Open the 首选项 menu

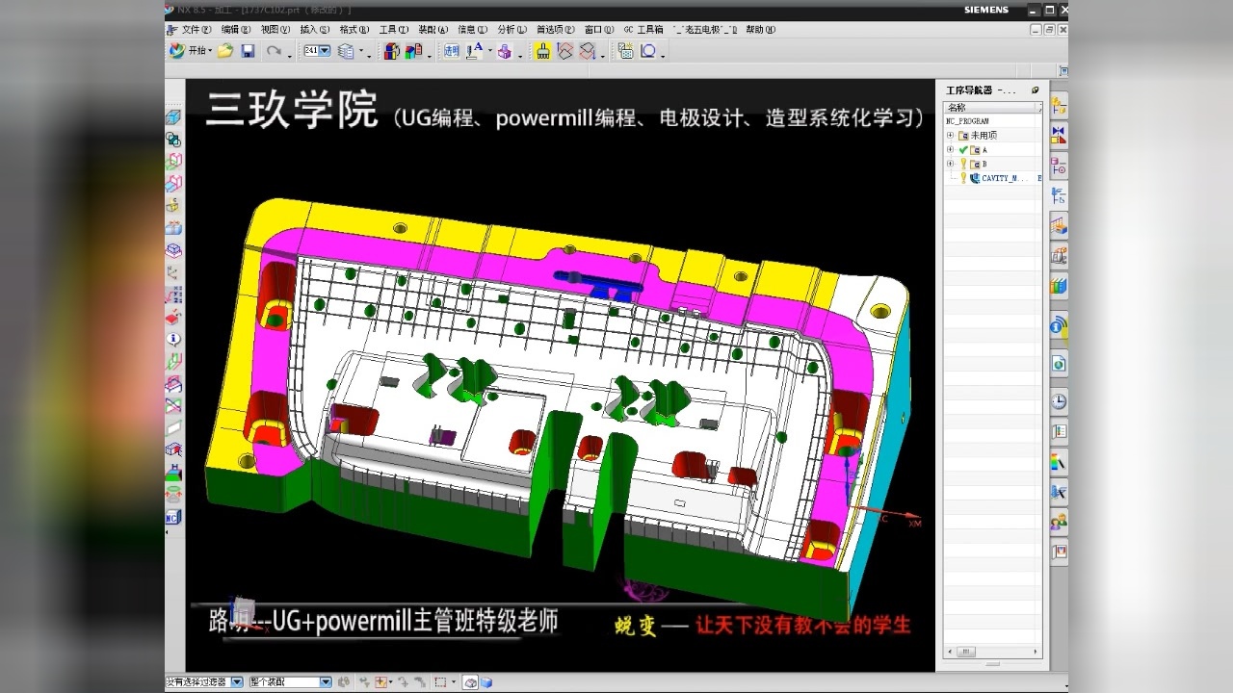[556, 30]
